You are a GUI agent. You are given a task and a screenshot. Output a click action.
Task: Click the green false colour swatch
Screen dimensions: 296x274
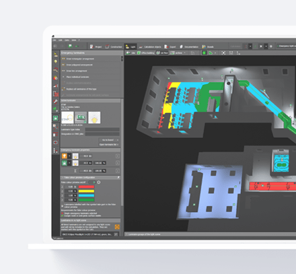[x=86, y=200]
